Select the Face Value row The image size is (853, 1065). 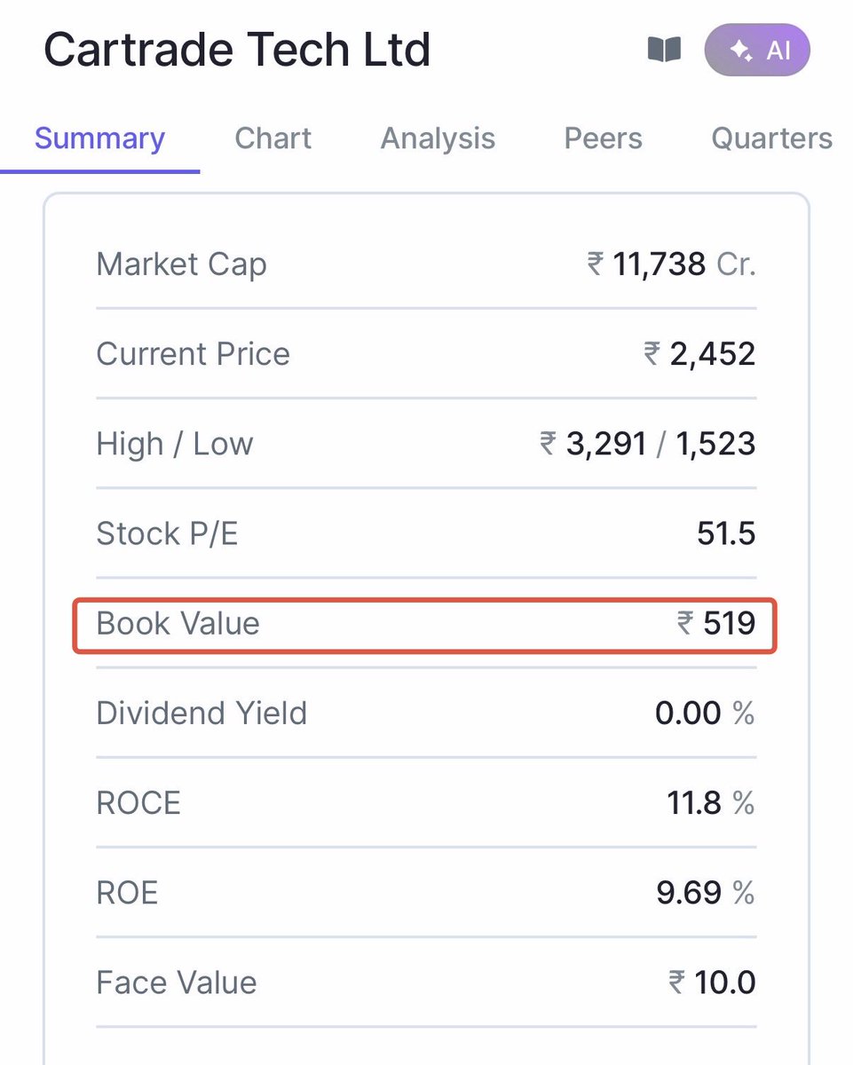point(426,982)
